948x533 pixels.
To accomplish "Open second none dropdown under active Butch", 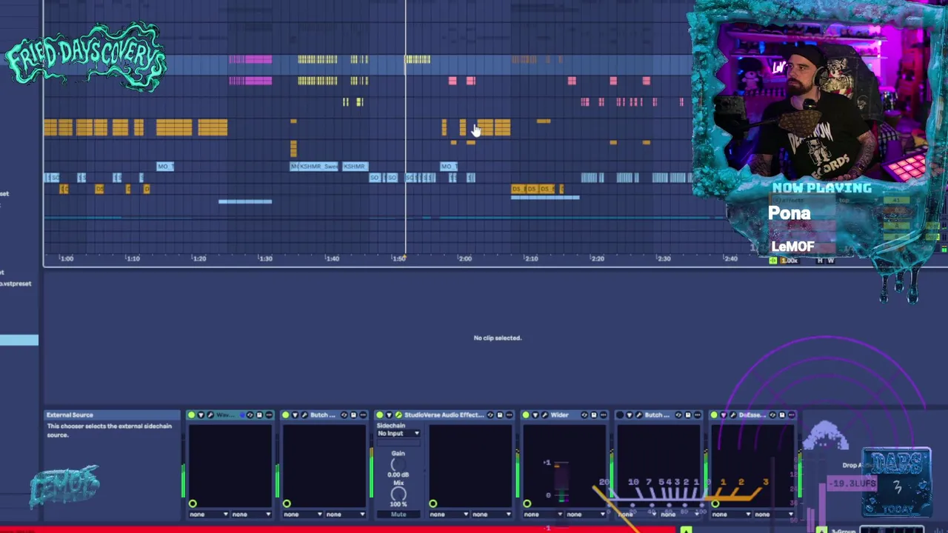I will click(345, 514).
